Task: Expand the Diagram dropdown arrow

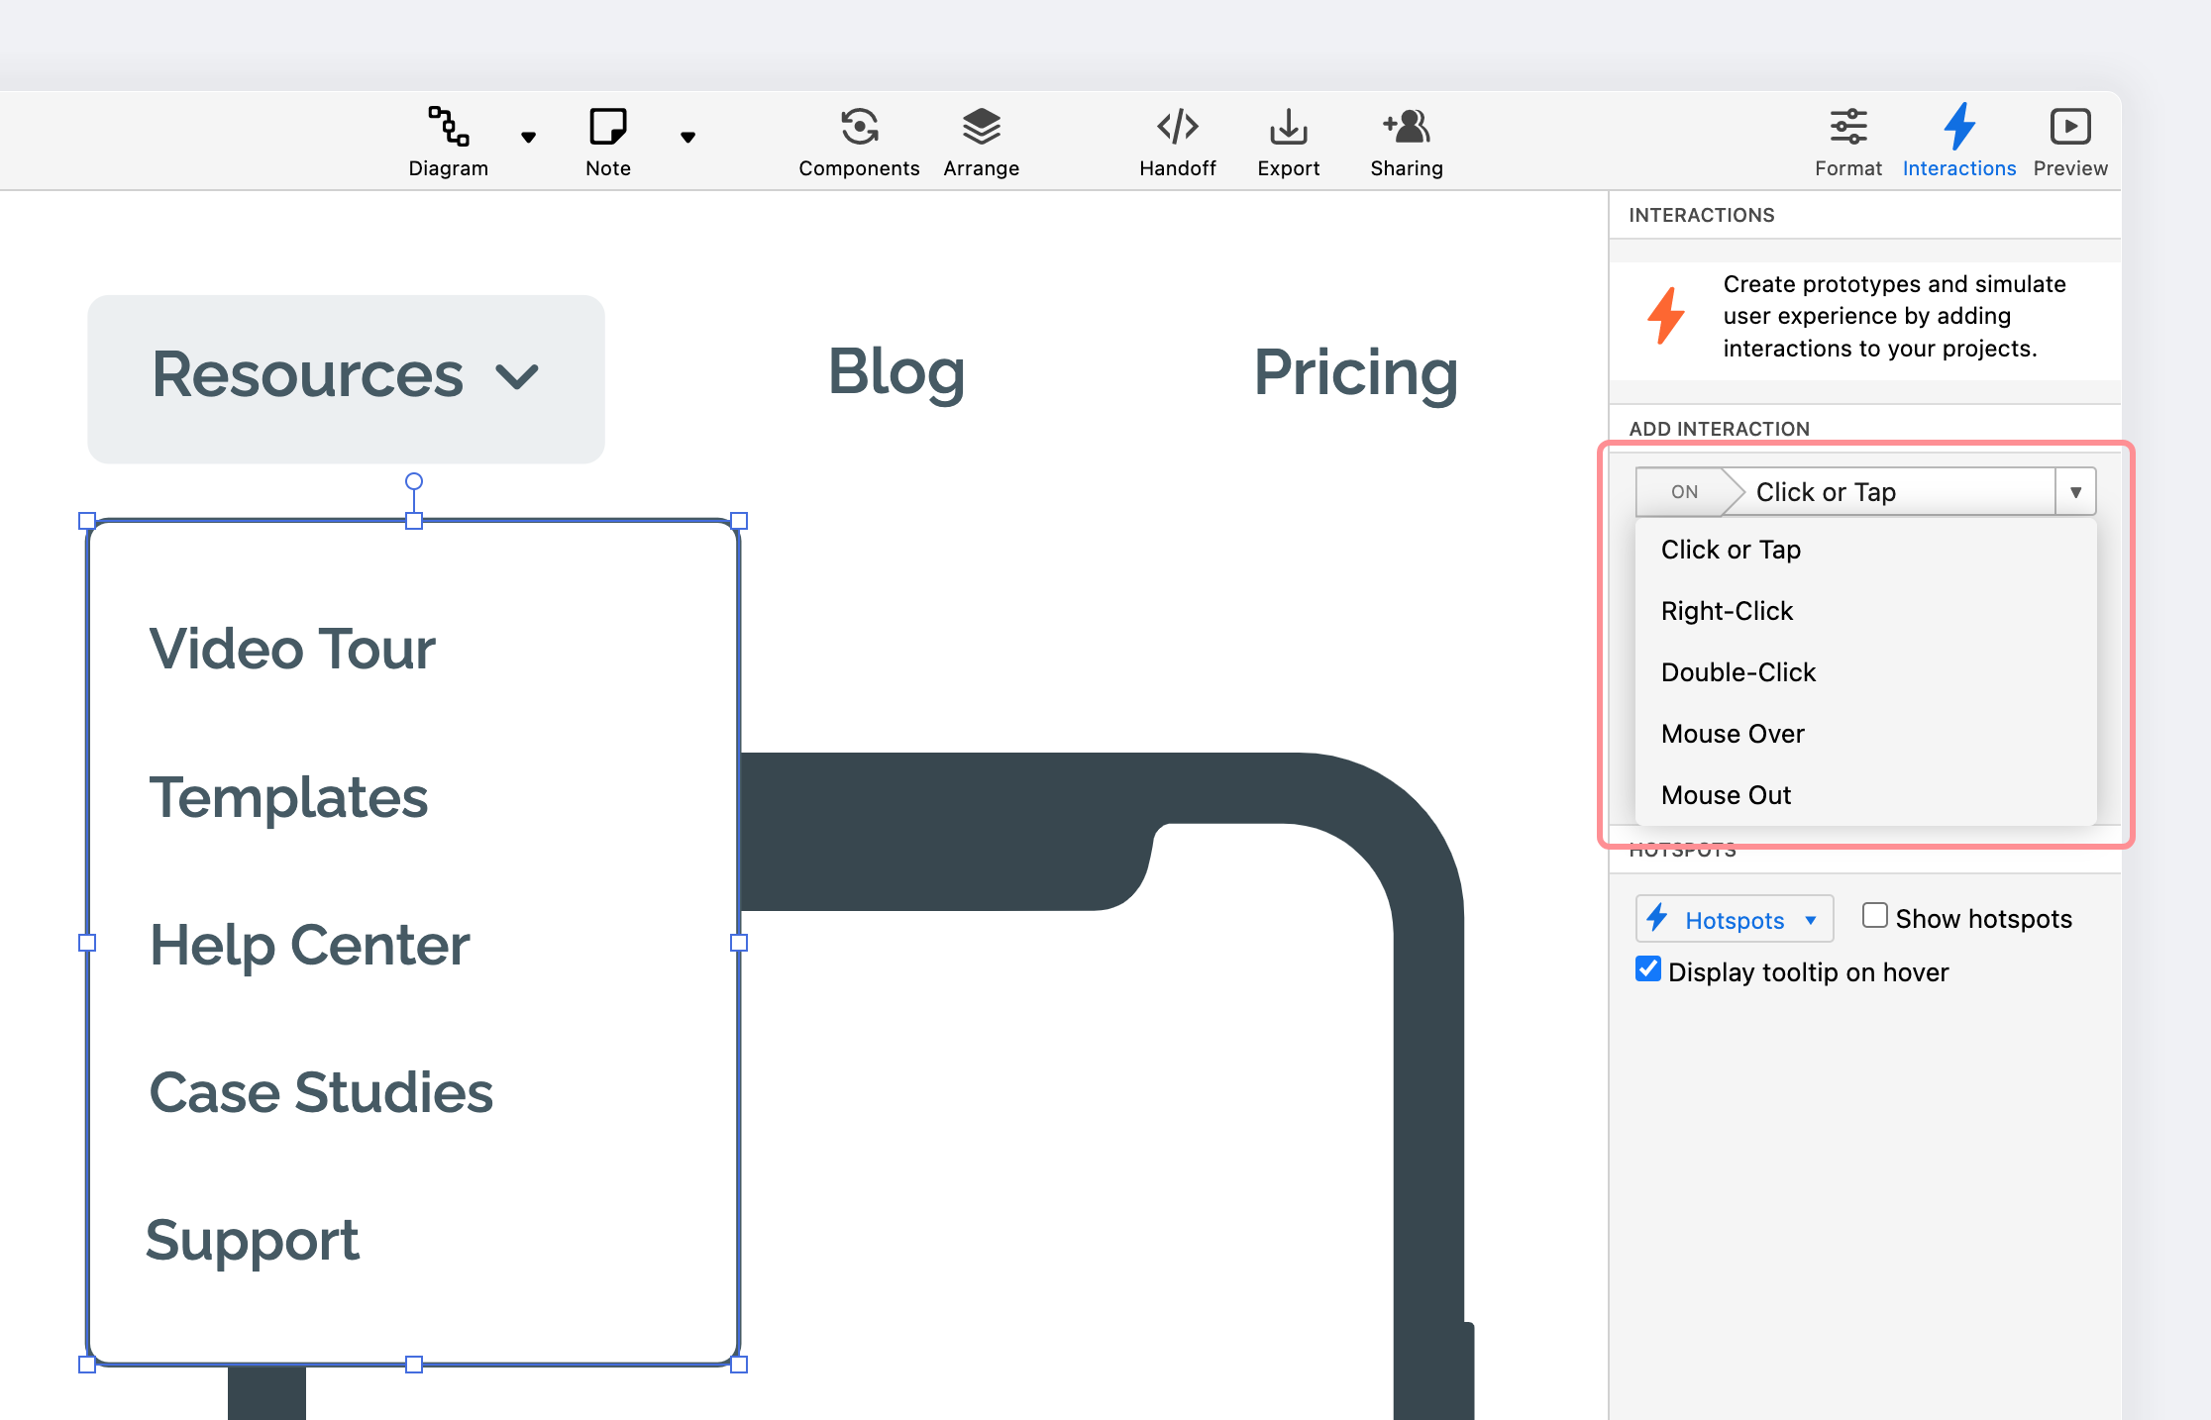Action: [528, 138]
